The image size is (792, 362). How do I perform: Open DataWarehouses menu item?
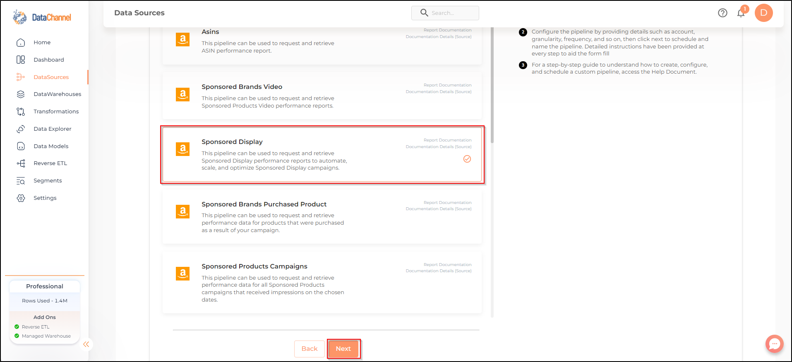tap(58, 94)
